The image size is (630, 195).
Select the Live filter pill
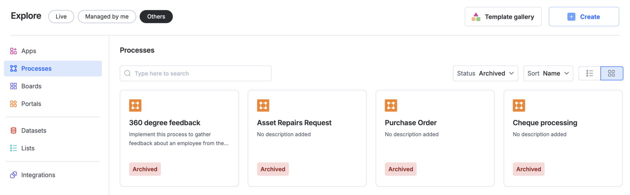pos(61,16)
